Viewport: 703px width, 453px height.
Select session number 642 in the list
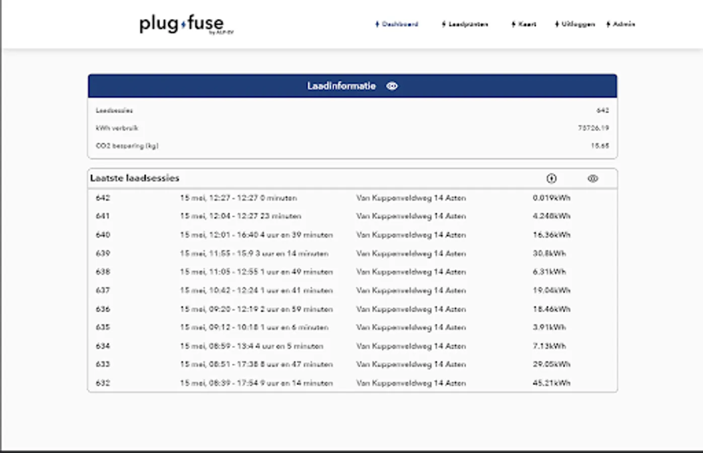point(103,198)
